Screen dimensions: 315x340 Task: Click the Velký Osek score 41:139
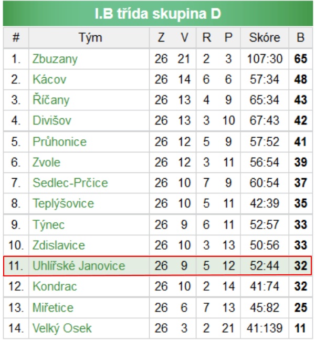point(265,328)
